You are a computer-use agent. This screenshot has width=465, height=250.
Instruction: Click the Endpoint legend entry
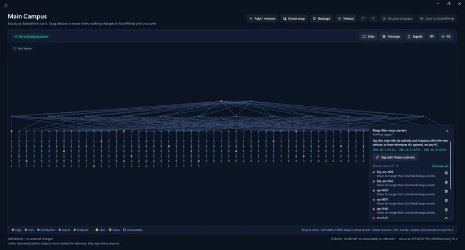(x=81, y=230)
